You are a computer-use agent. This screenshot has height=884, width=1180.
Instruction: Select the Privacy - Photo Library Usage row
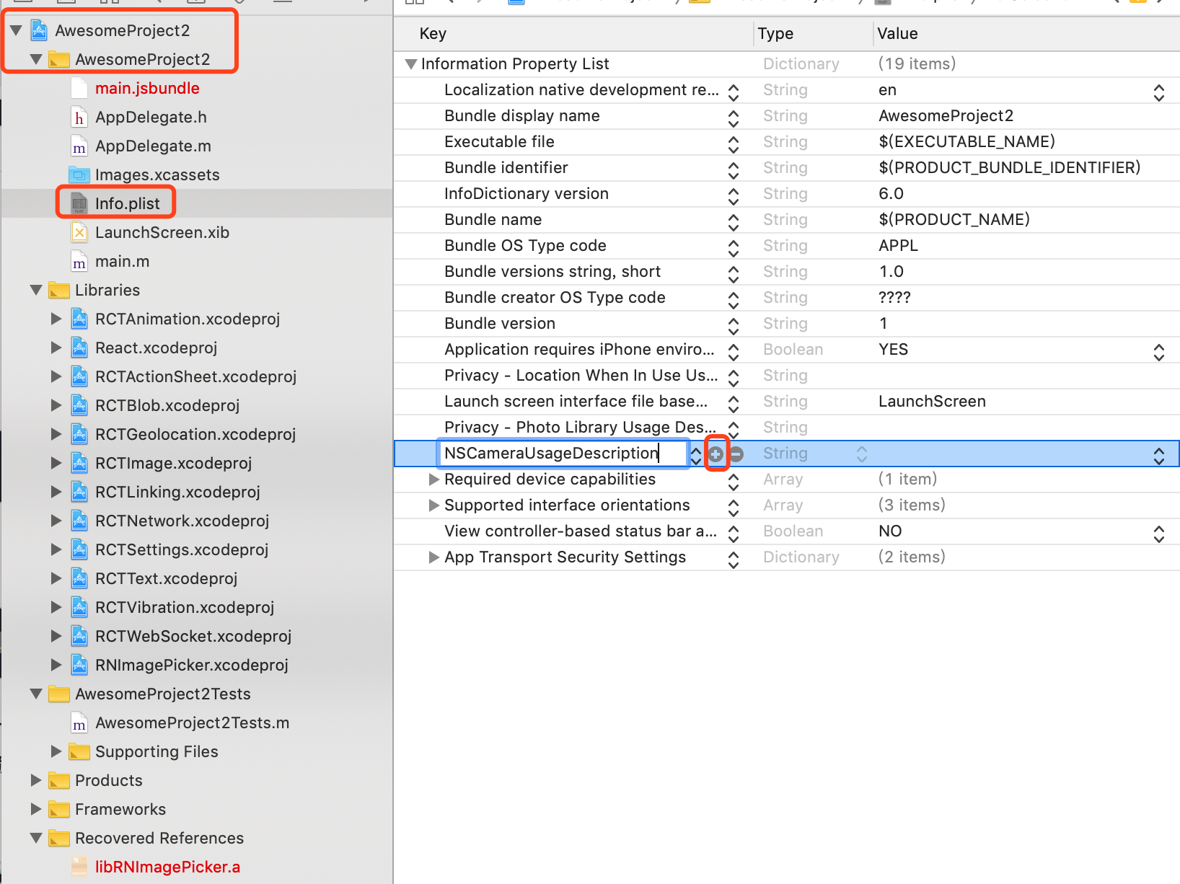pos(786,428)
